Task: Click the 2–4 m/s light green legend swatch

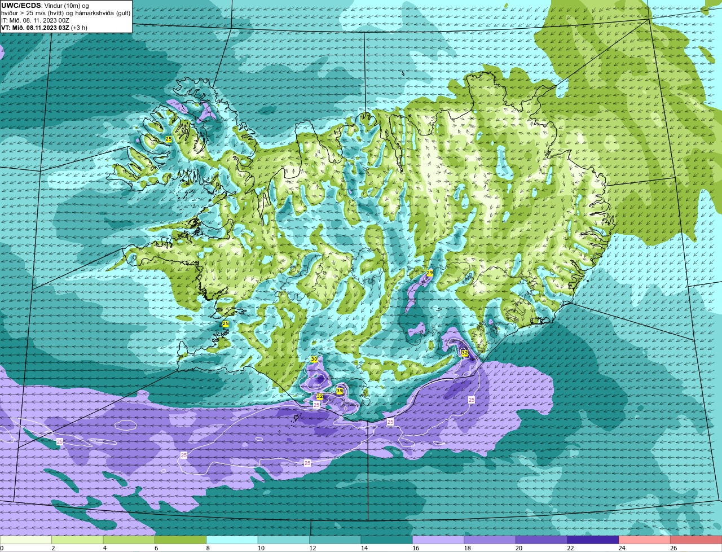Action: pyautogui.click(x=77, y=540)
